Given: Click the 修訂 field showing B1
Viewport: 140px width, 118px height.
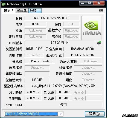Looking at the screenshot, I should coord(71,24).
